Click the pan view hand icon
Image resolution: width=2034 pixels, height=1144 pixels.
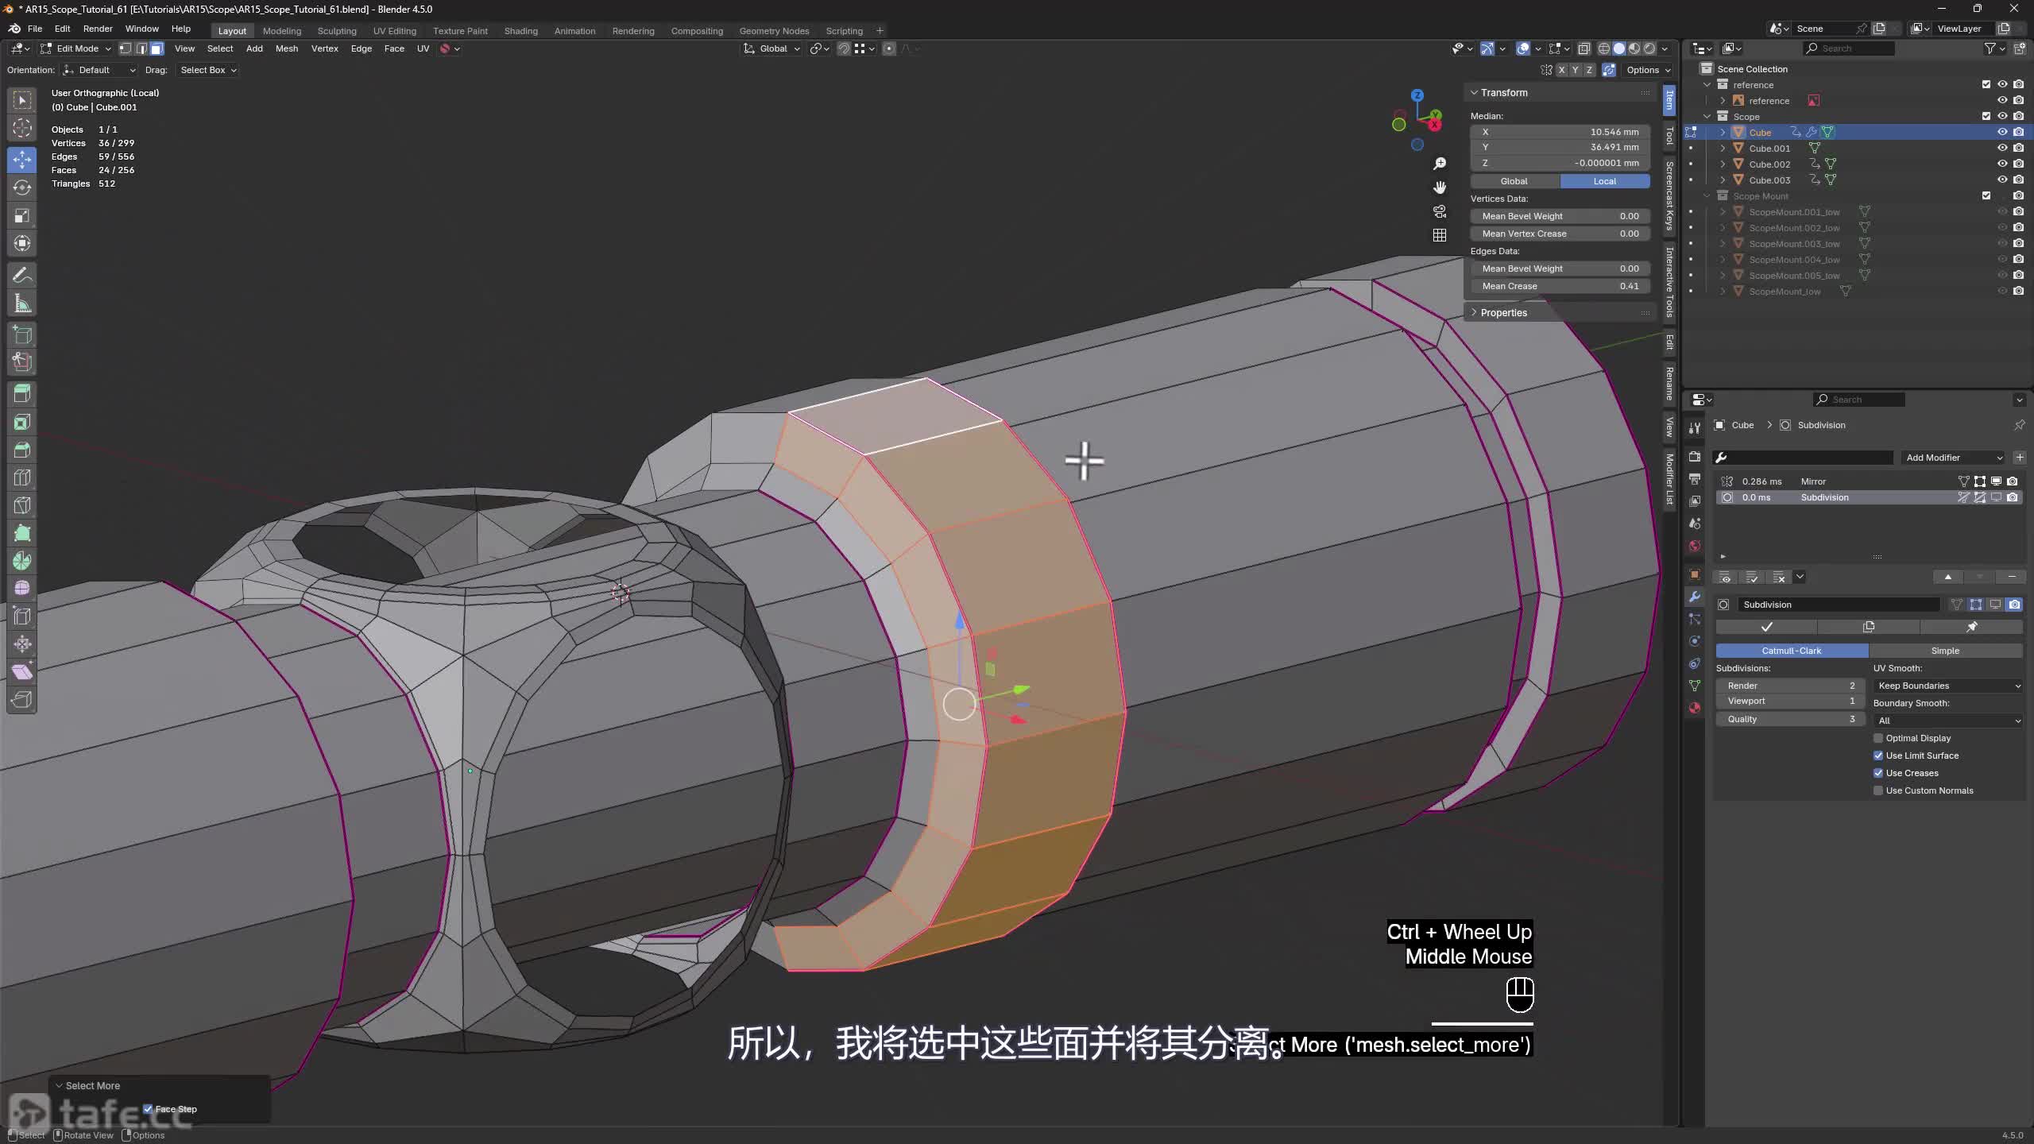1440,187
